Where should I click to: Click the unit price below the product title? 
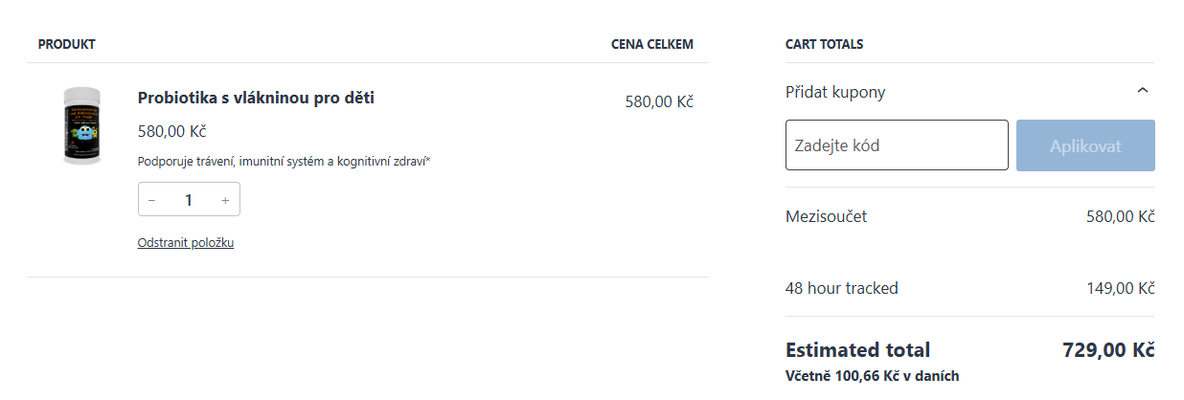coord(171,131)
